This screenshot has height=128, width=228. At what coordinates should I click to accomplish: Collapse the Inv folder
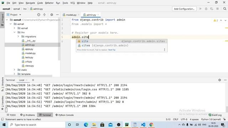pos(14,32)
